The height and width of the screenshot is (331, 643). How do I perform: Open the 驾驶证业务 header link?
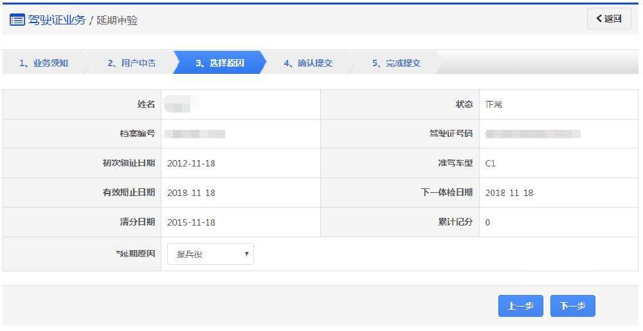(57, 19)
